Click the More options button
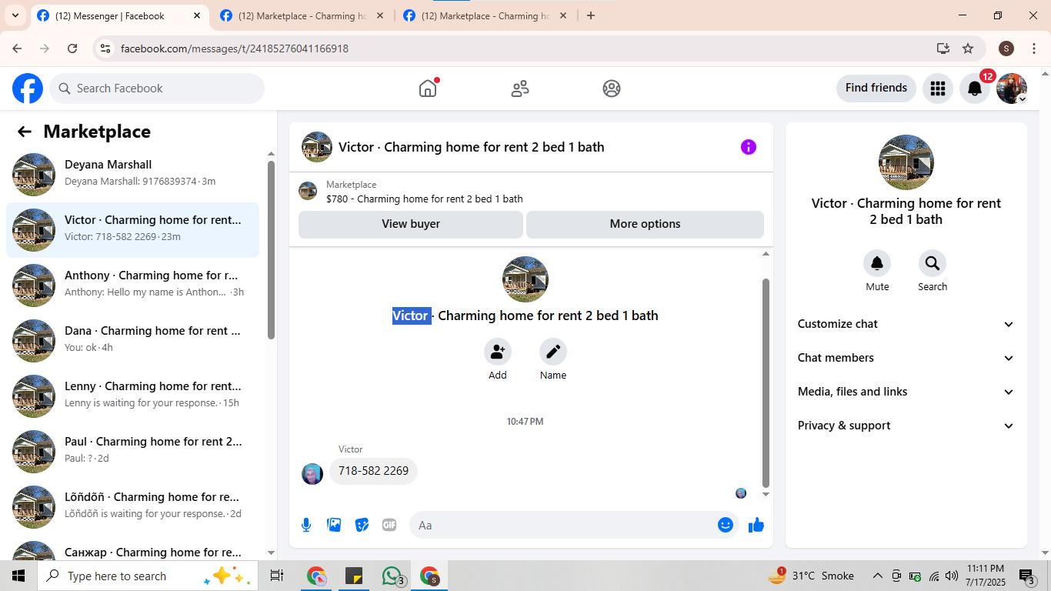 coord(645,224)
